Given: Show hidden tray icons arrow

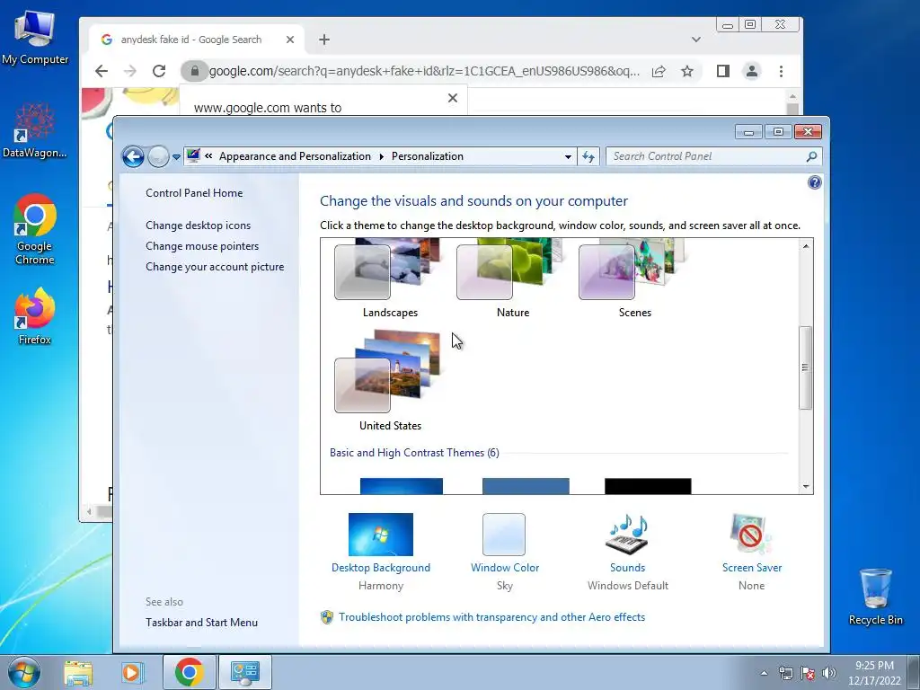Looking at the screenshot, I should pyautogui.click(x=764, y=673).
